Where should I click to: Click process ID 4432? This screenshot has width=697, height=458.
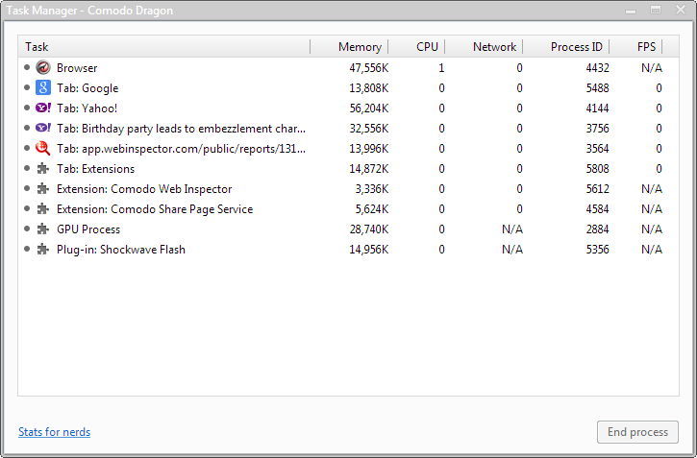coord(597,68)
